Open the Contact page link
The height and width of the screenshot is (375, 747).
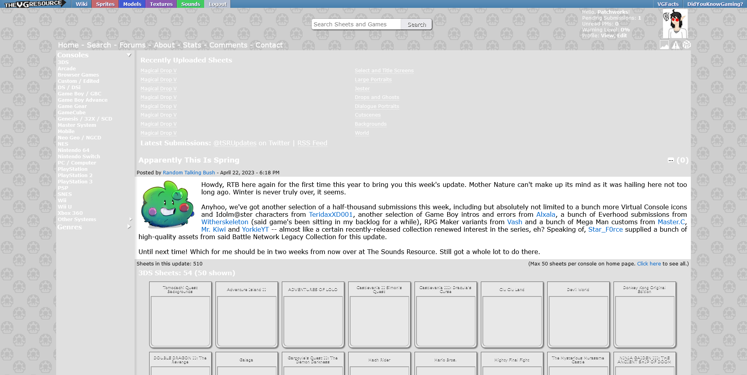pyautogui.click(x=269, y=45)
